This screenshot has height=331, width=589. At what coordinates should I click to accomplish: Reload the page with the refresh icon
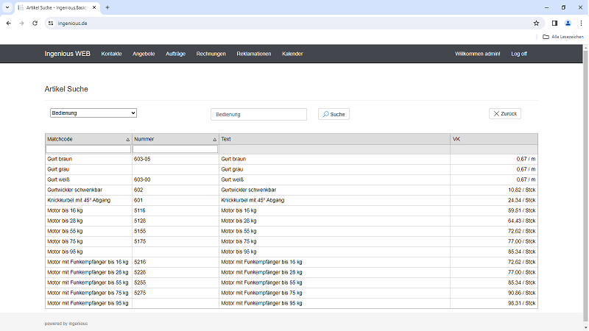click(35, 24)
